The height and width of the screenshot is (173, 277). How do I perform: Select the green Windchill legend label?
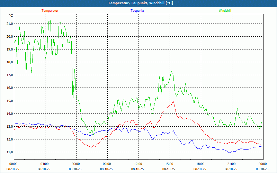[x=225, y=10]
